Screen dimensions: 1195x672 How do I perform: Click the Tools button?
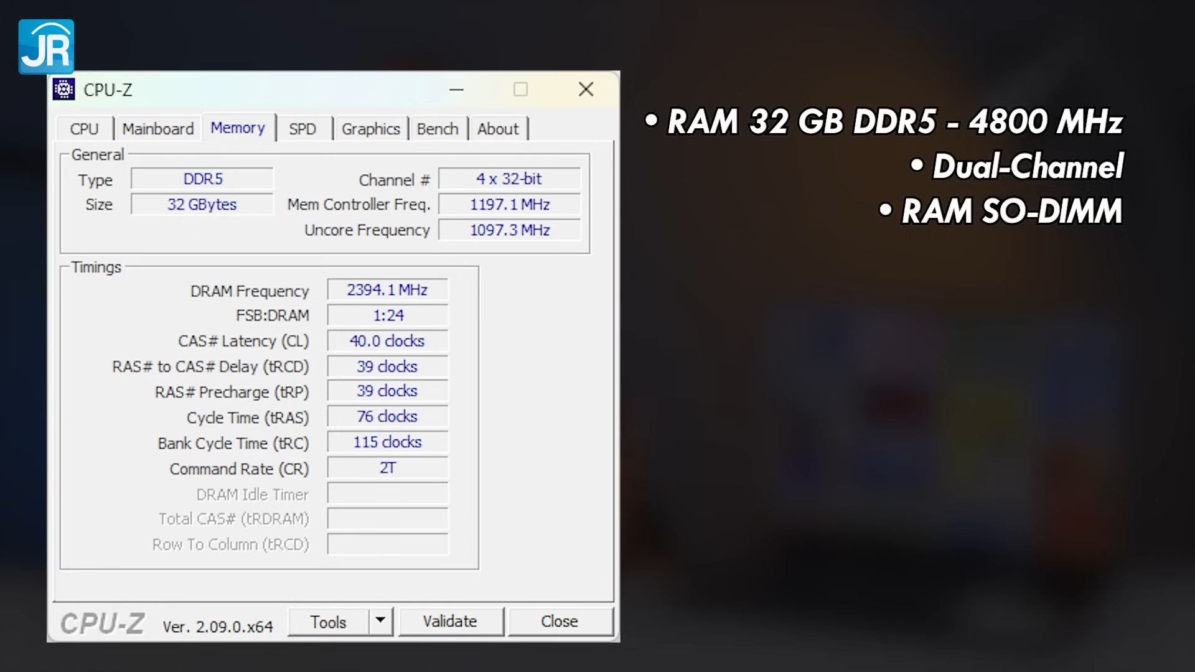click(329, 621)
